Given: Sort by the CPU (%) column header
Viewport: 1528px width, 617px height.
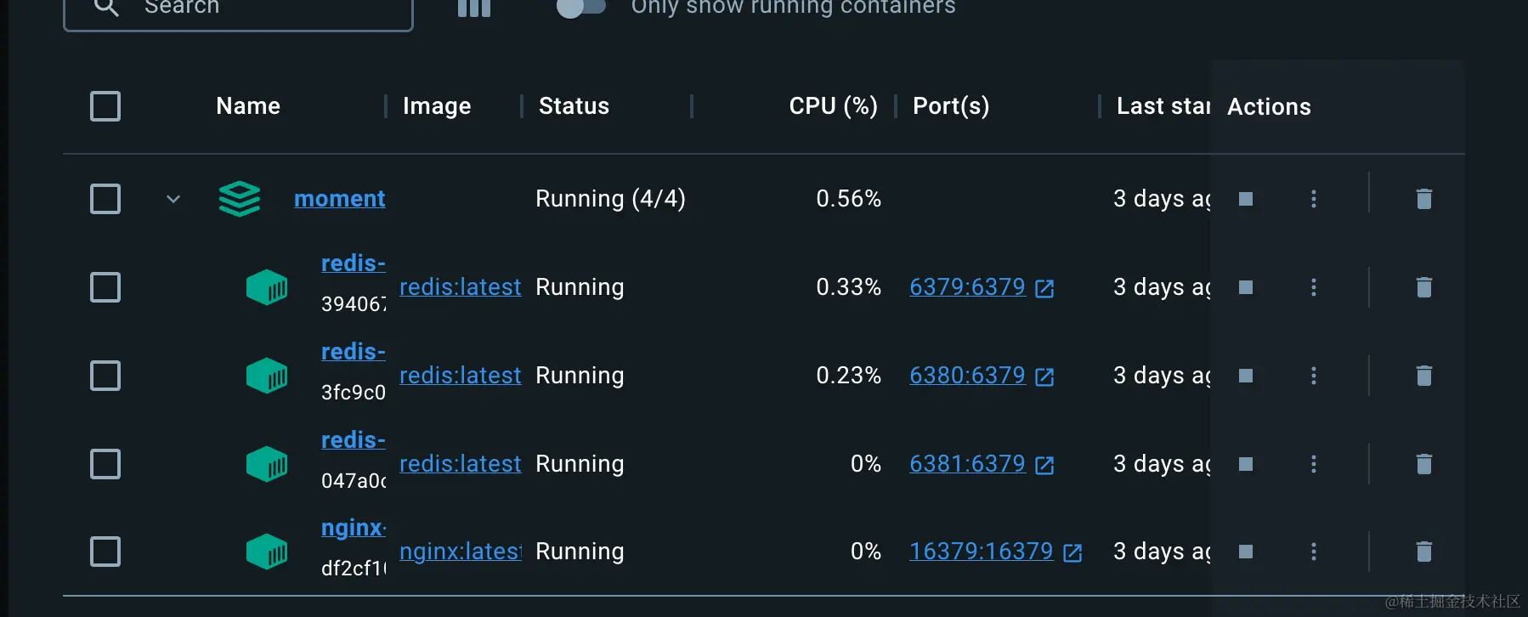Looking at the screenshot, I should (x=833, y=106).
